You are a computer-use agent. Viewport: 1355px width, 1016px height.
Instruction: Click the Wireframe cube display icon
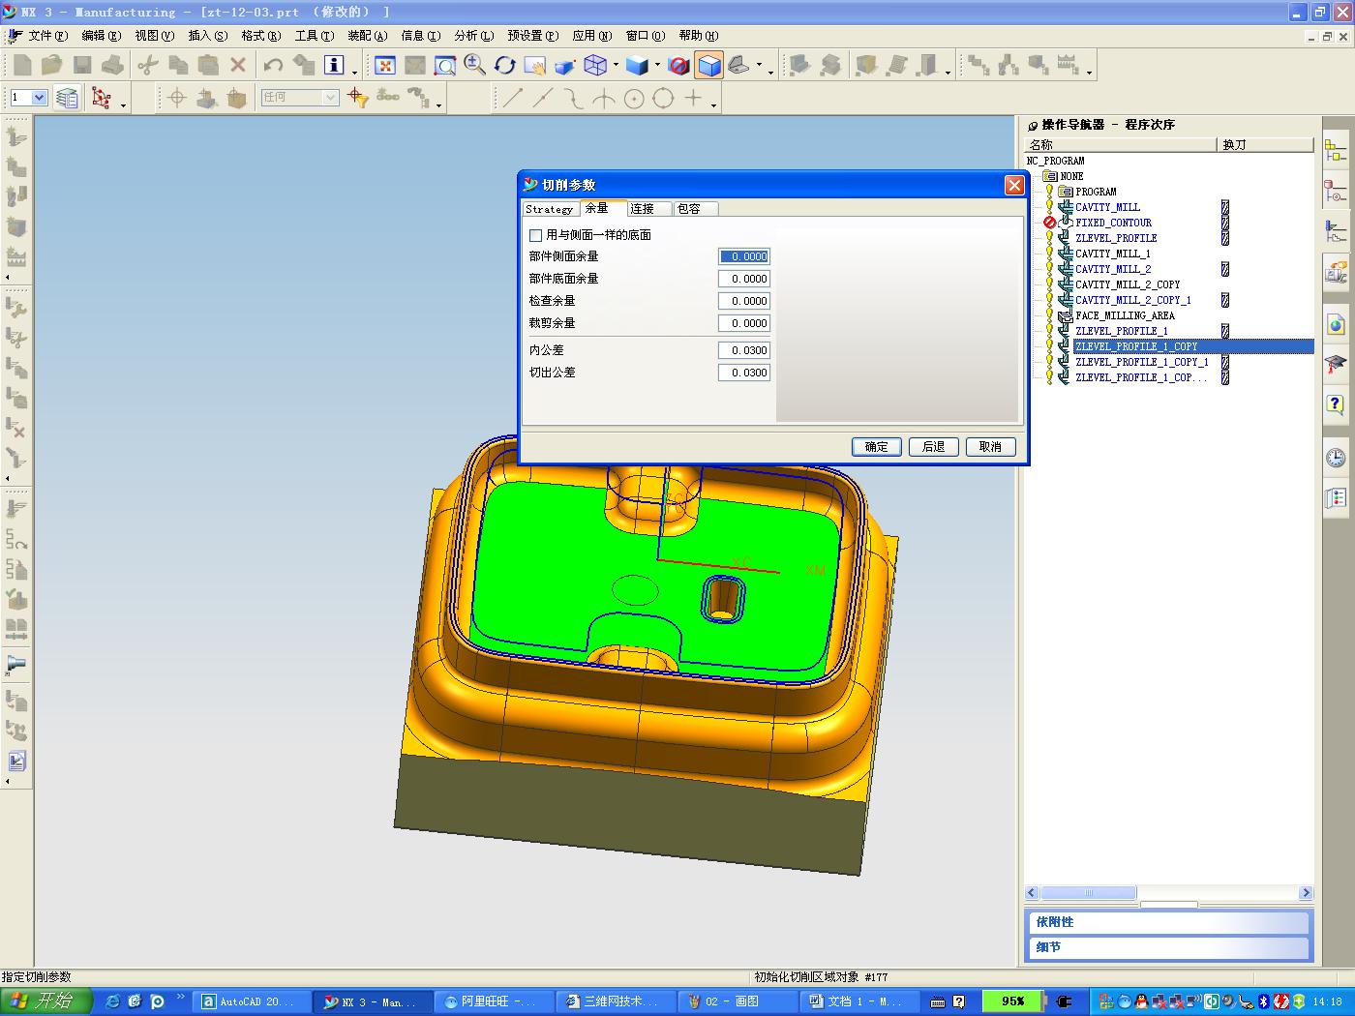(595, 65)
